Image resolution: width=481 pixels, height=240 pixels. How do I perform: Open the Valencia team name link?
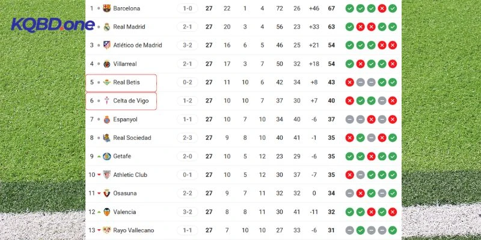124,212
